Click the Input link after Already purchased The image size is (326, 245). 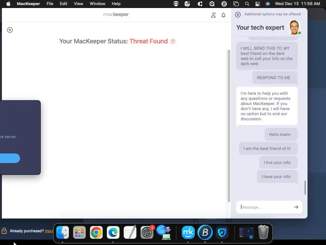[x=49, y=231]
